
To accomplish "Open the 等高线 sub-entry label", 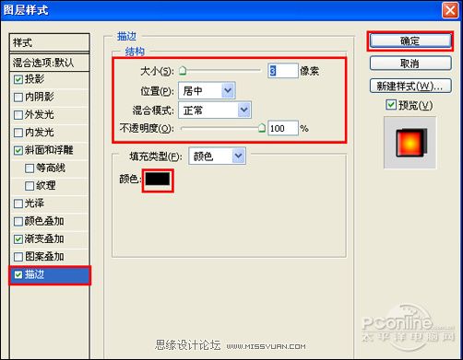I will pyautogui.click(x=51, y=168).
